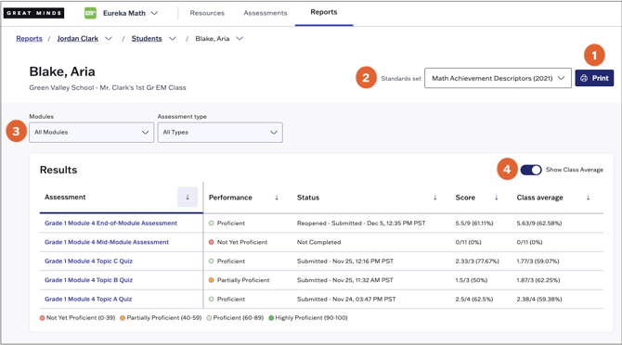Sort by Assessment column arrow
The image size is (622, 345).
coord(188,197)
